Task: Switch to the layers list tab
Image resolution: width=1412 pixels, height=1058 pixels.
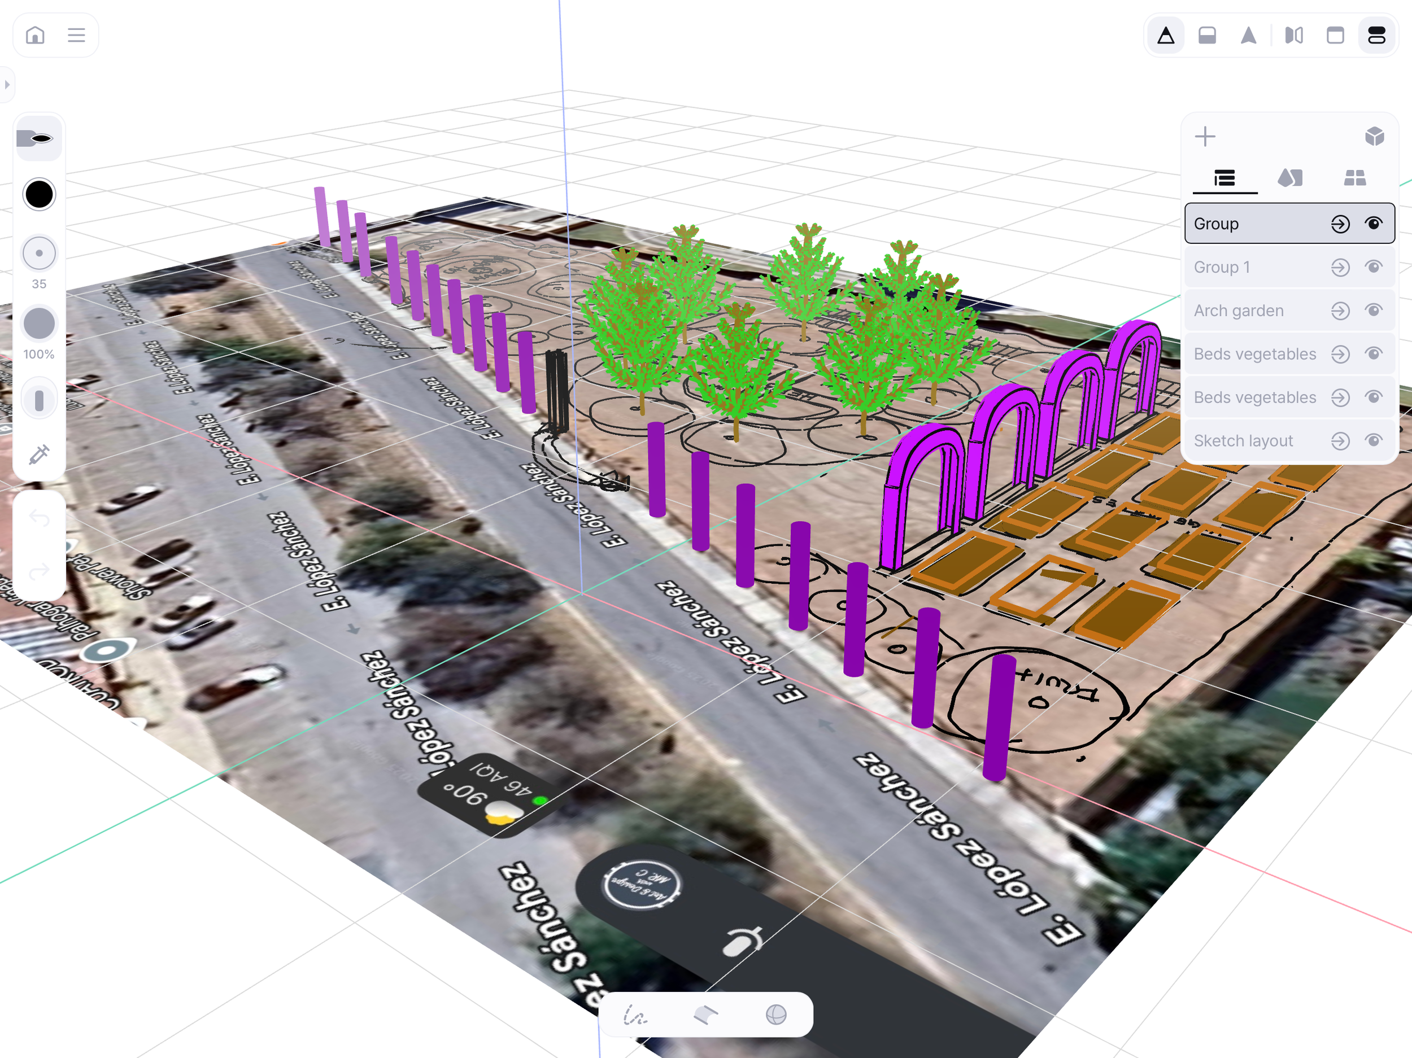Action: coord(1224,178)
